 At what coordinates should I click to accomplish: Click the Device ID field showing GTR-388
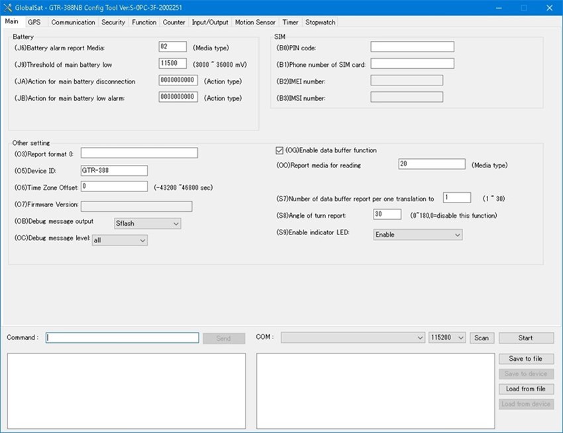tap(114, 171)
